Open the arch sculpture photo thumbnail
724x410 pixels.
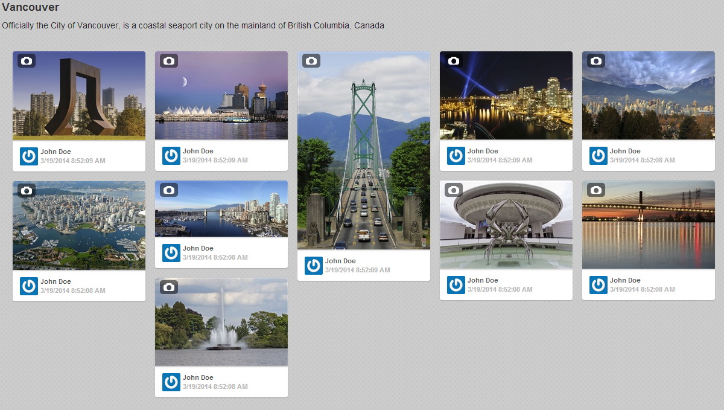79,95
